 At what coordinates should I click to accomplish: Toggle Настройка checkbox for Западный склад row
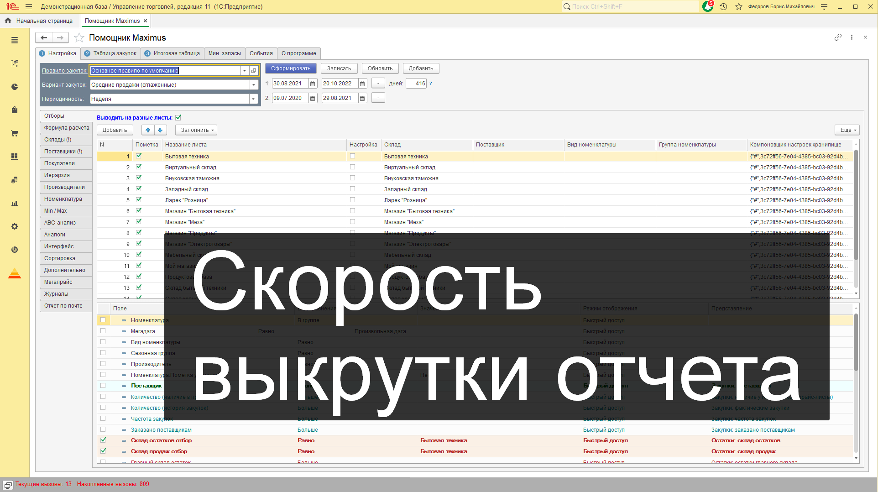point(352,188)
